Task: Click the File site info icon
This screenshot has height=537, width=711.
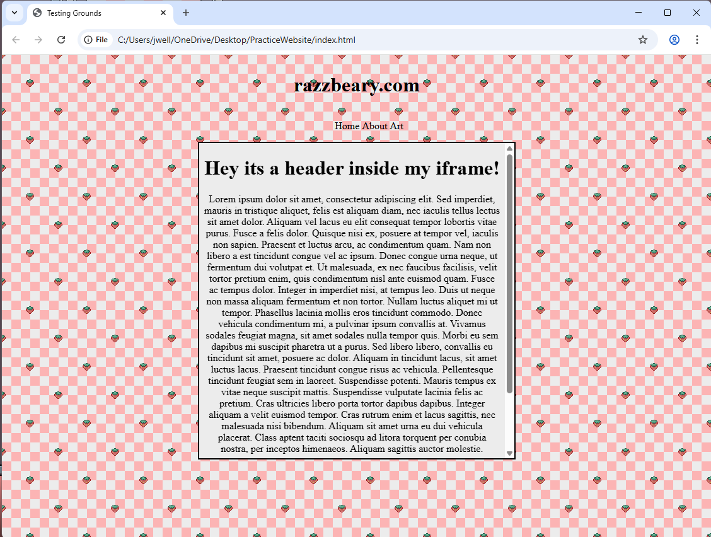Action: 96,40
